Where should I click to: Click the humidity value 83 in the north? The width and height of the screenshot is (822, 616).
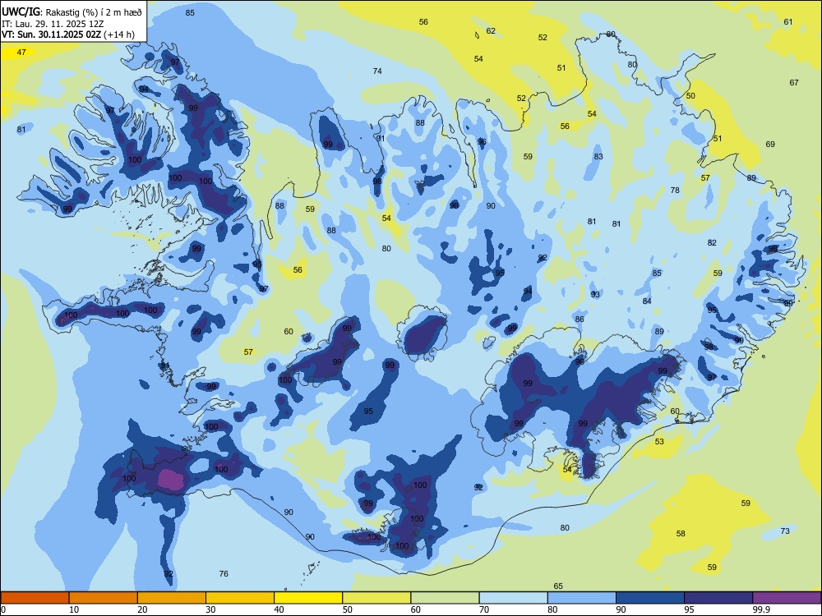click(598, 157)
